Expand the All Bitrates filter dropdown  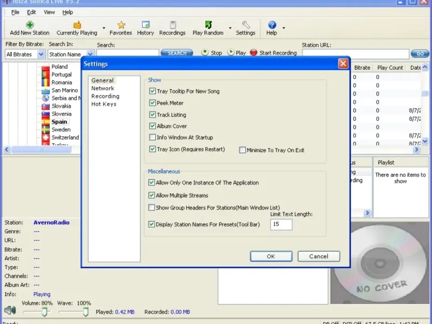coord(41,55)
